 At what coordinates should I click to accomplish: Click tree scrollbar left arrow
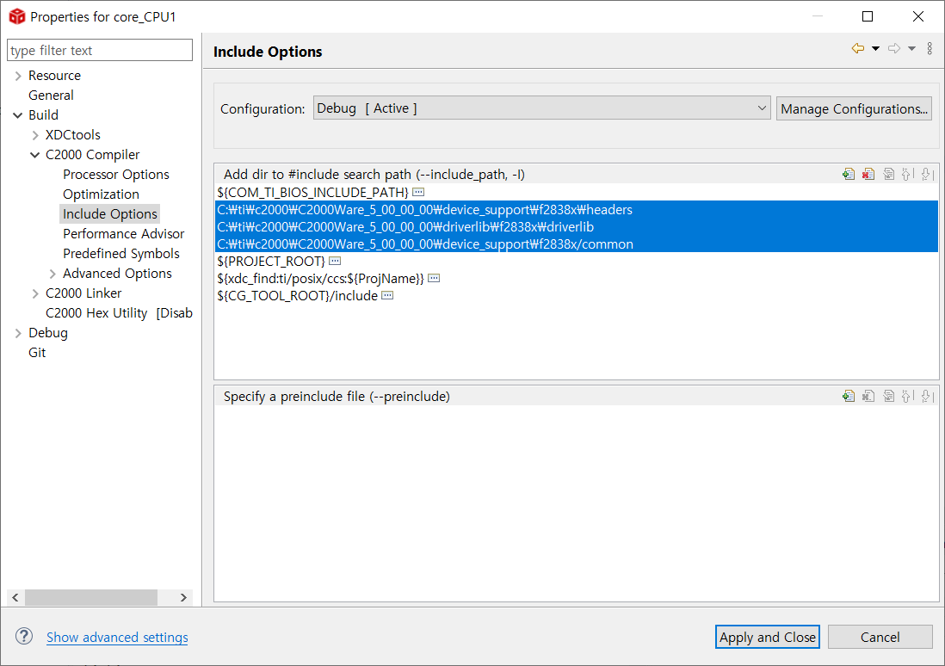15,597
